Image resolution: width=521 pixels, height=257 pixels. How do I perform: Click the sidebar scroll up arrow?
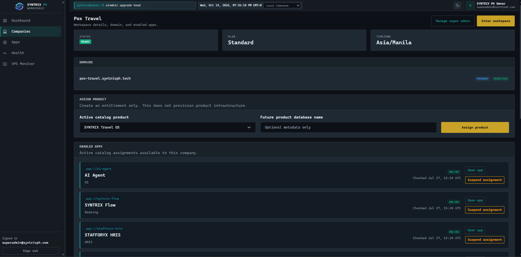[x=63, y=2]
